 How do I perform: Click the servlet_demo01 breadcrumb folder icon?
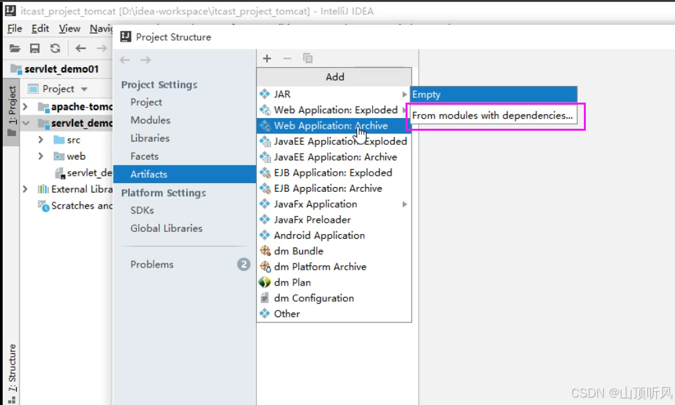click(16, 69)
